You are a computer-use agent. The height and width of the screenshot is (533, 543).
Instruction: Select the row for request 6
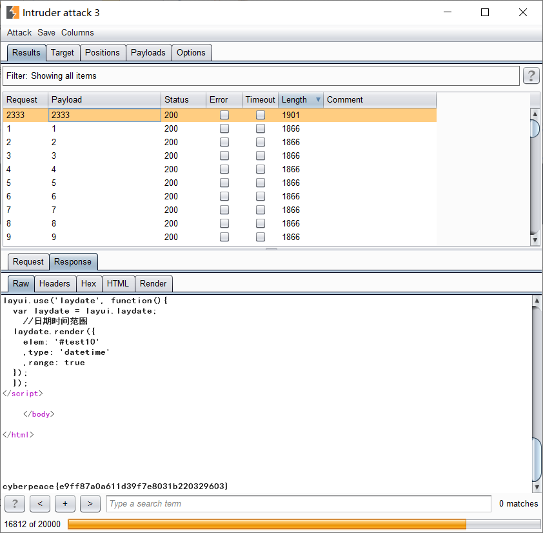219,196
